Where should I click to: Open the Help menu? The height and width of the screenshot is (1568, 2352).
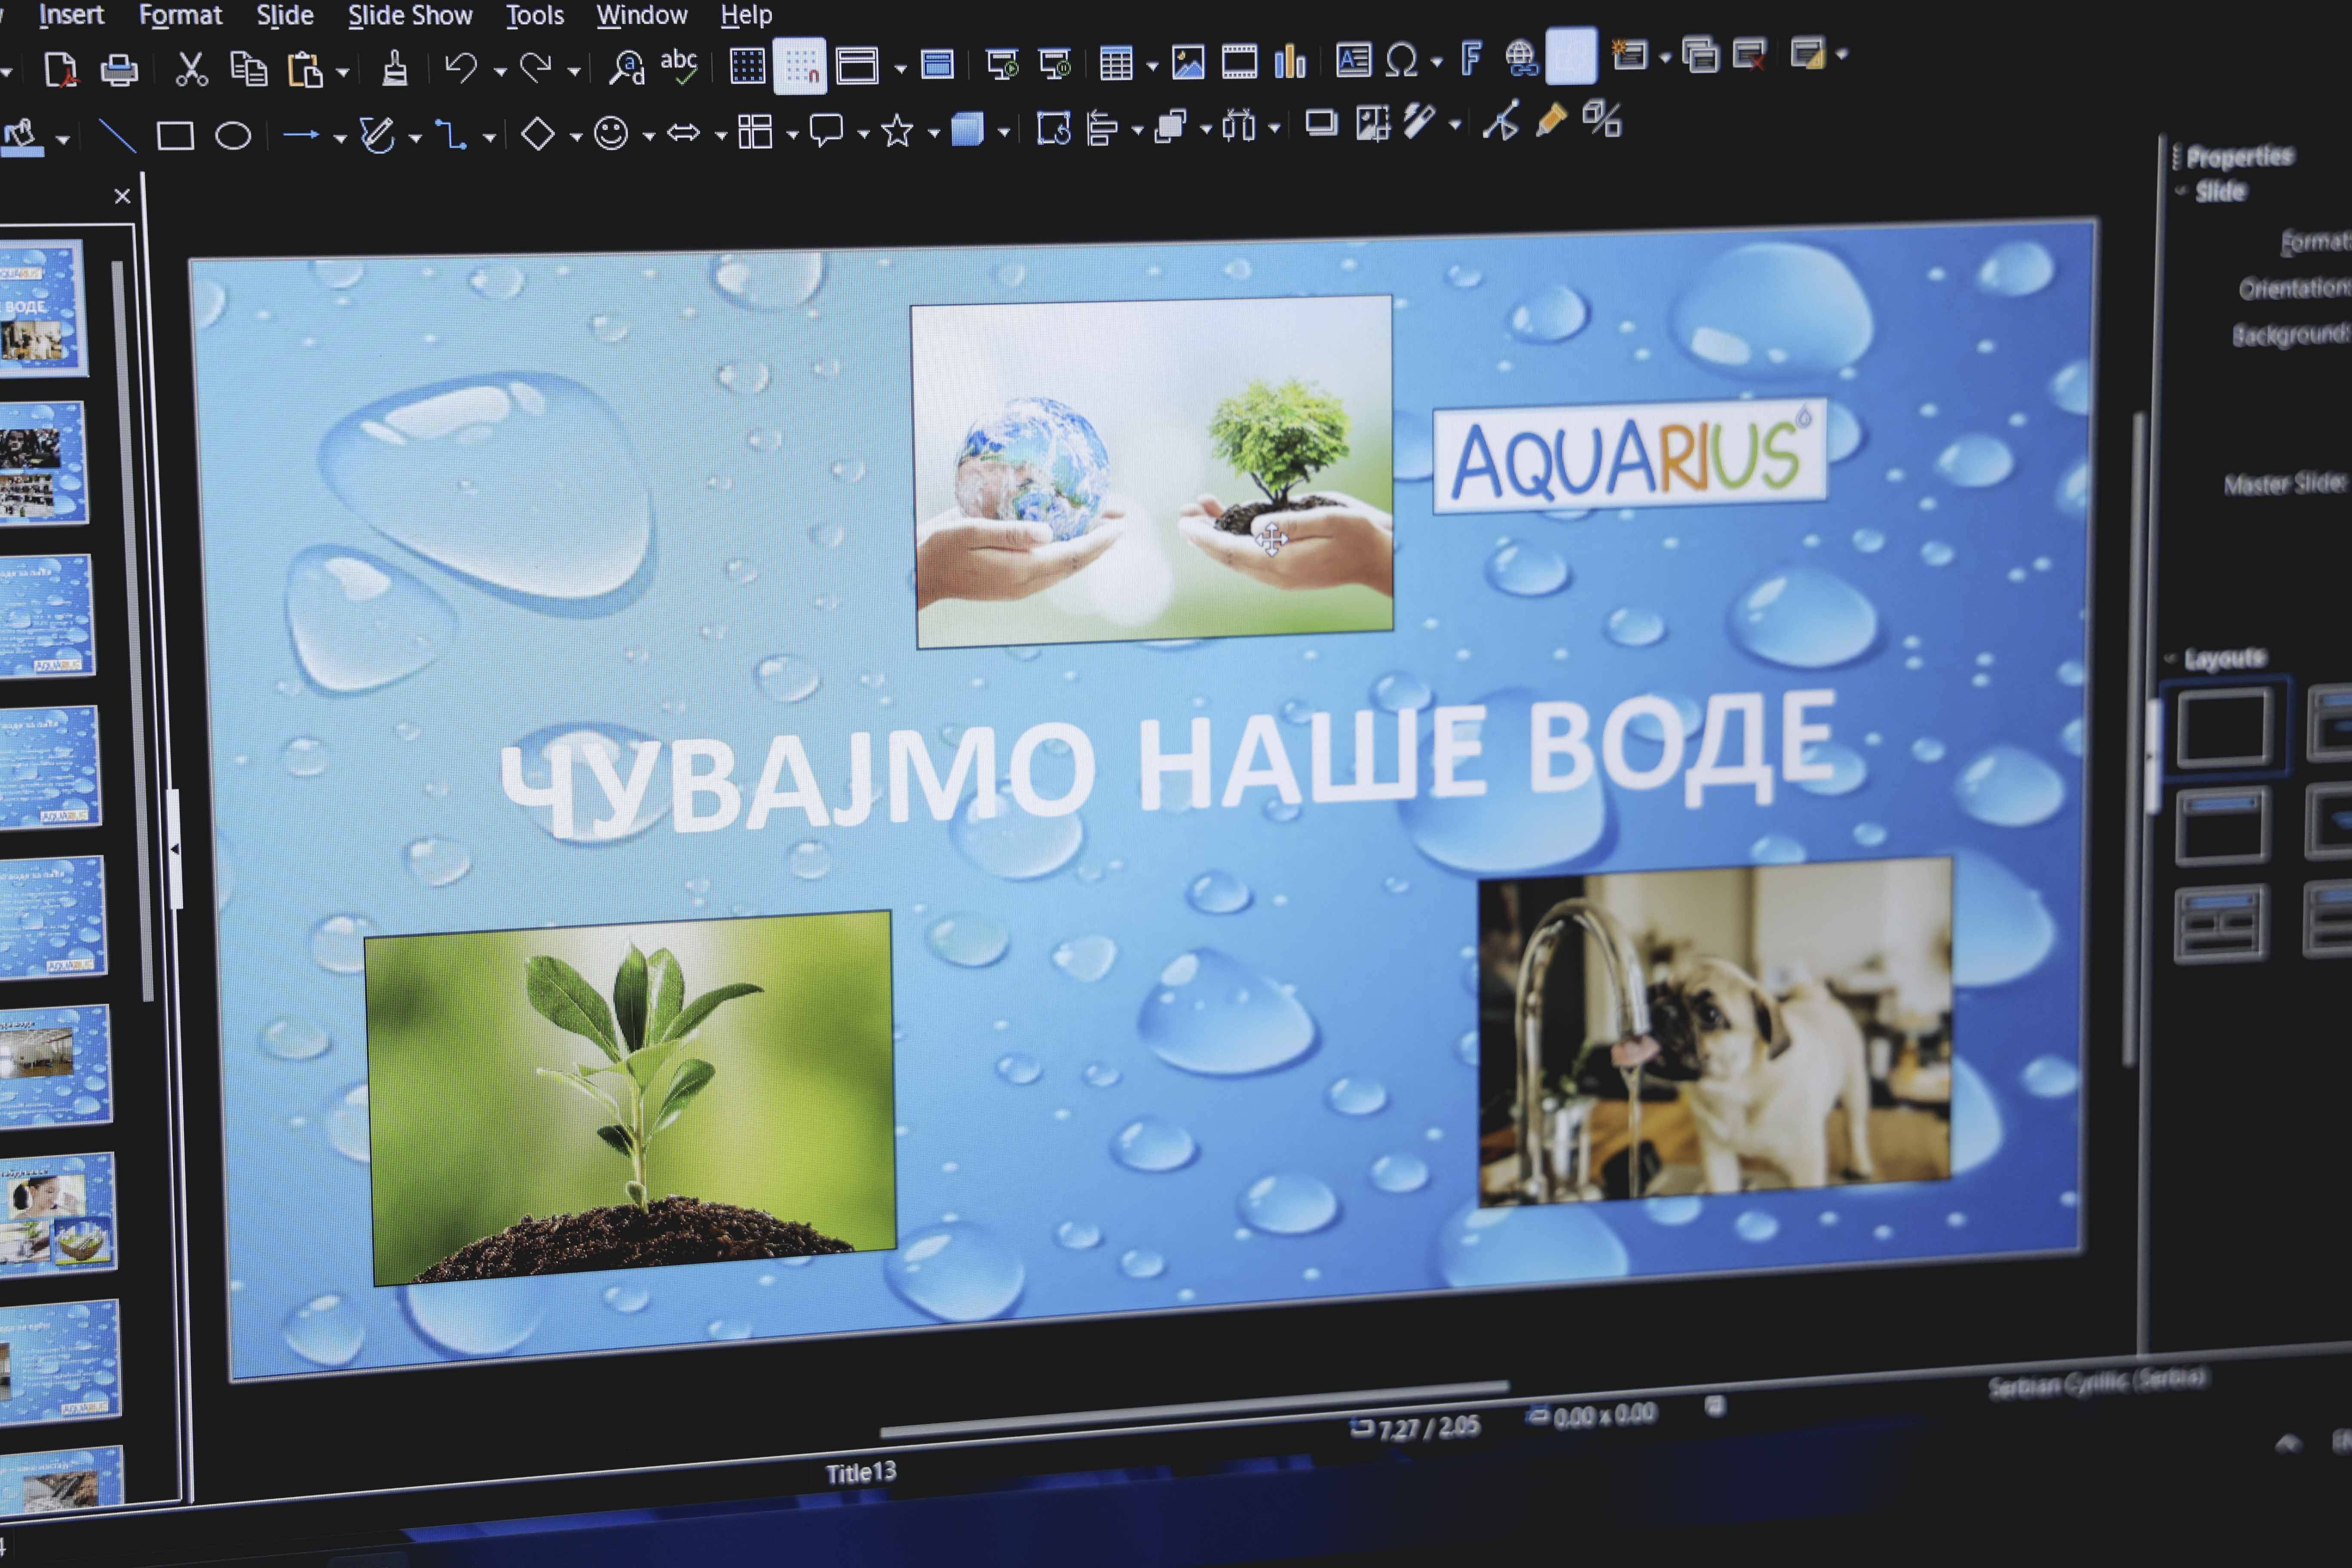coord(746,15)
